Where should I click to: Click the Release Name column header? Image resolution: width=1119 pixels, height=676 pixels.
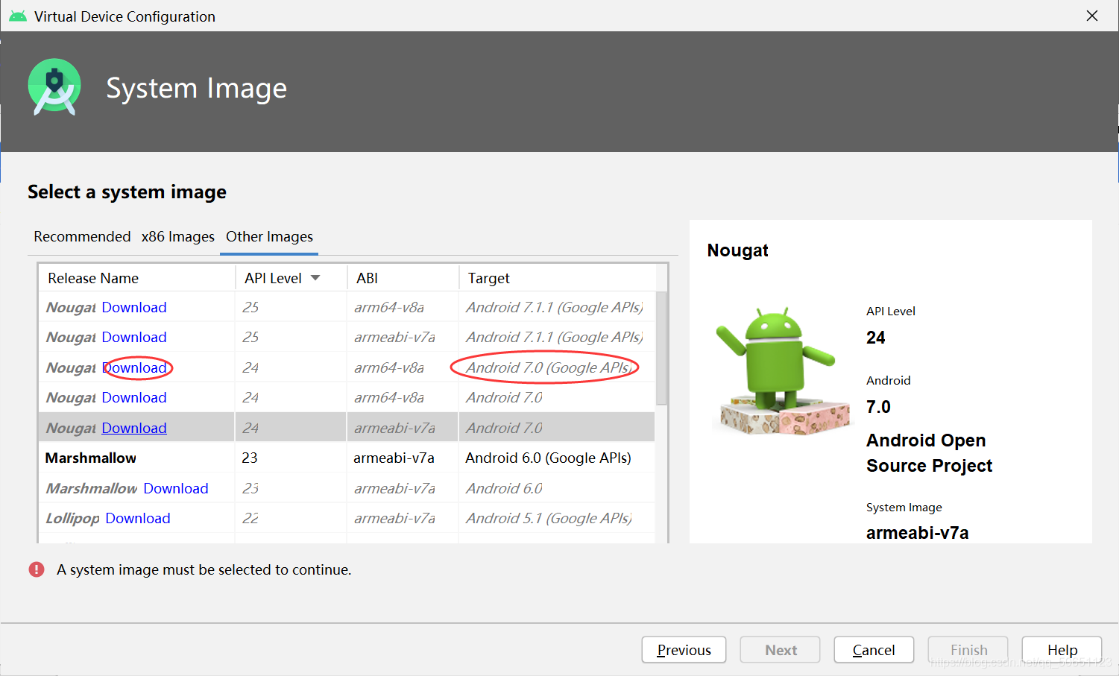coord(137,278)
